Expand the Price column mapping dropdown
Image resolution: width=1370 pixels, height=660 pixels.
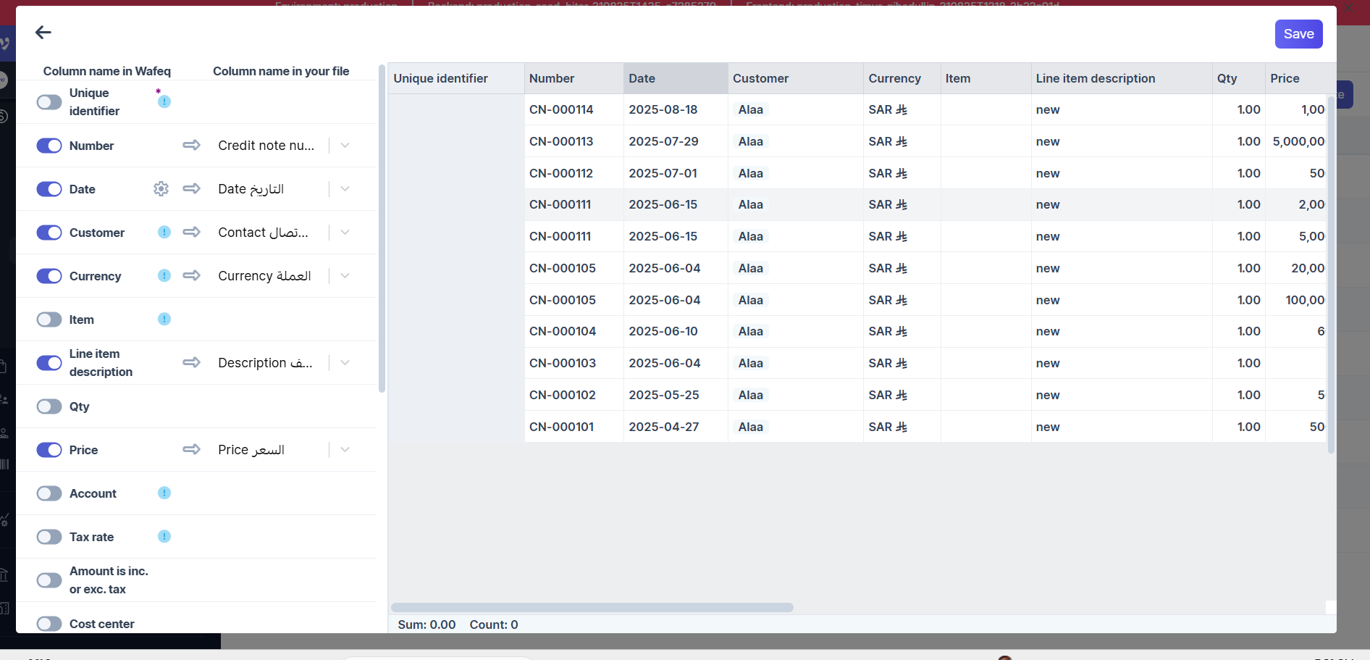coord(345,450)
